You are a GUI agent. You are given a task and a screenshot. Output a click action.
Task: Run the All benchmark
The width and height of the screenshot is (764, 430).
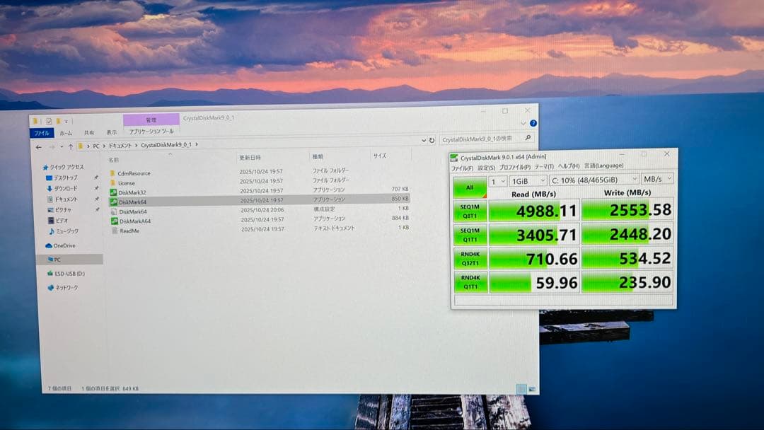pyautogui.click(x=470, y=187)
